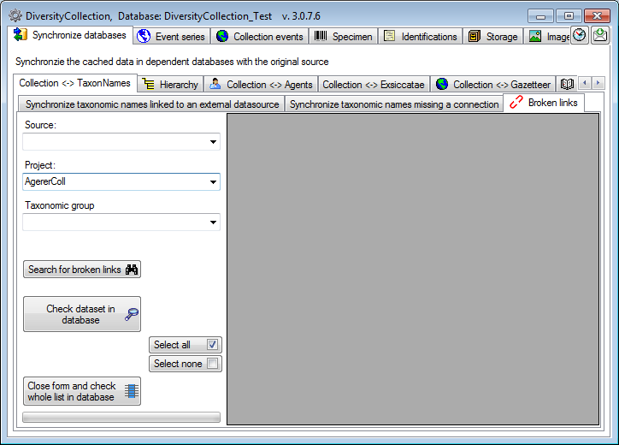The image size is (619, 445).
Task: Expand the Source dropdown
Action: click(x=213, y=142)
